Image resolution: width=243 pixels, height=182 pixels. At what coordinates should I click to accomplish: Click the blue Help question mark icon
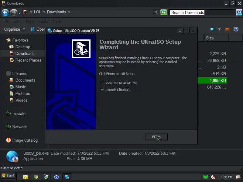tap(236, 29)
